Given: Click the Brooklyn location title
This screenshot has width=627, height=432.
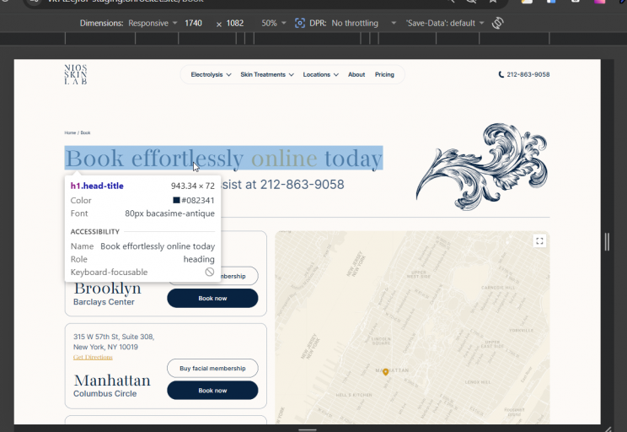Looking at the screenshot, I should 107,289.
